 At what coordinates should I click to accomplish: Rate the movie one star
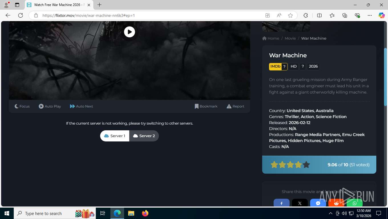[274, 165]
